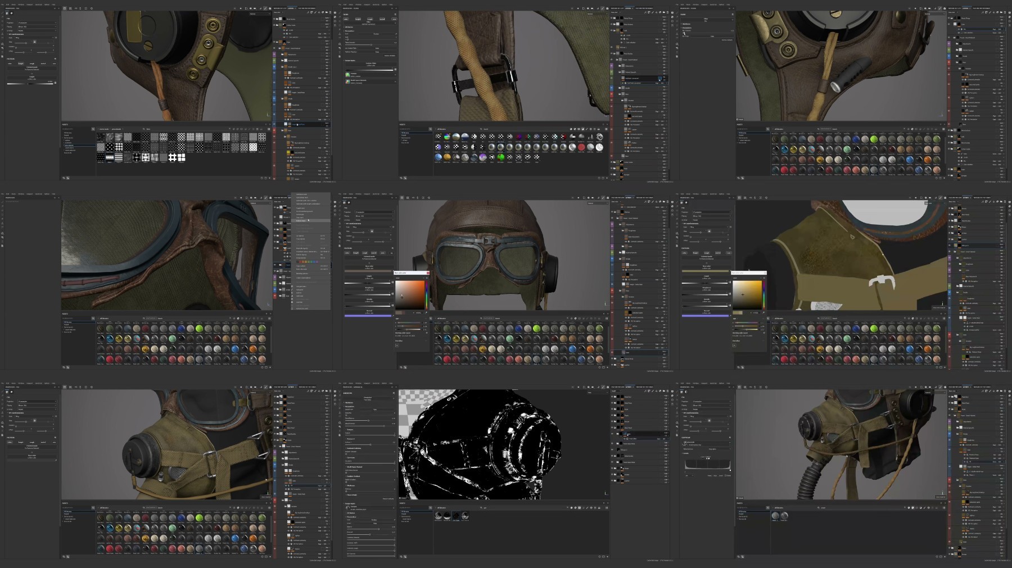The height and width of the screenshot is (568, 1012).
Task: Click assets folder-filter icon in brass snaps frame
Action: click(93, 129)
